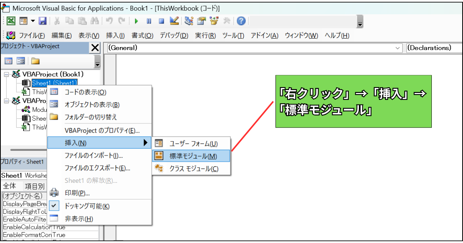Viewport: 463px width, 243px height.
Task: Click the Redo toolbar icon
Action: pos(122,21)
